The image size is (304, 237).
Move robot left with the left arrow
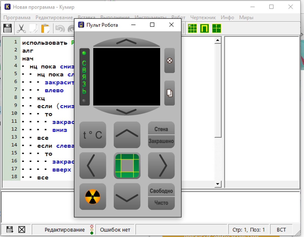click(92, 166)
